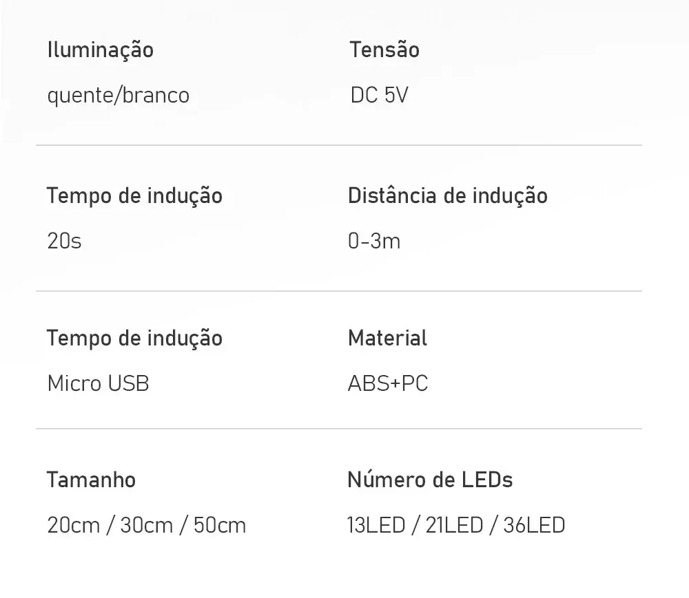689x598 pixels.
Task: Select the 21LED value text
Action: [454, 525]
